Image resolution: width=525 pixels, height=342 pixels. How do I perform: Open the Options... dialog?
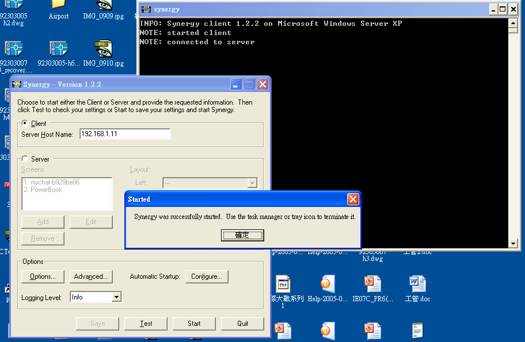pyautogui.click(x=43, y=276)
